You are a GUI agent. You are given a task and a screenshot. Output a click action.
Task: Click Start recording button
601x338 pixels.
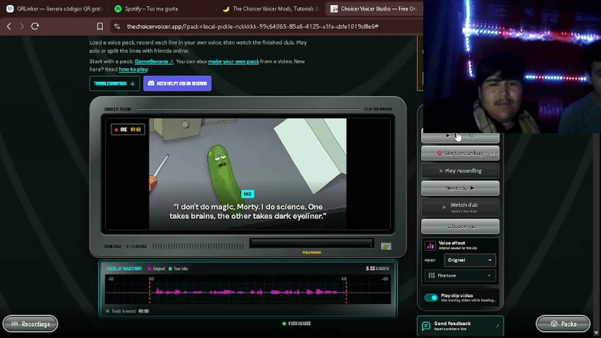pyautogui.click(x=460, y=153)
